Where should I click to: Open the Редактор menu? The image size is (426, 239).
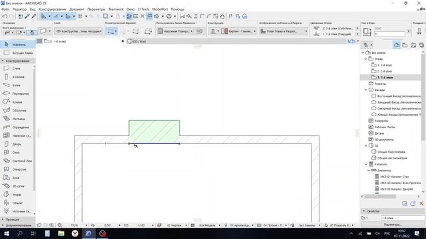pyautogui.click(x=19, y=9)
